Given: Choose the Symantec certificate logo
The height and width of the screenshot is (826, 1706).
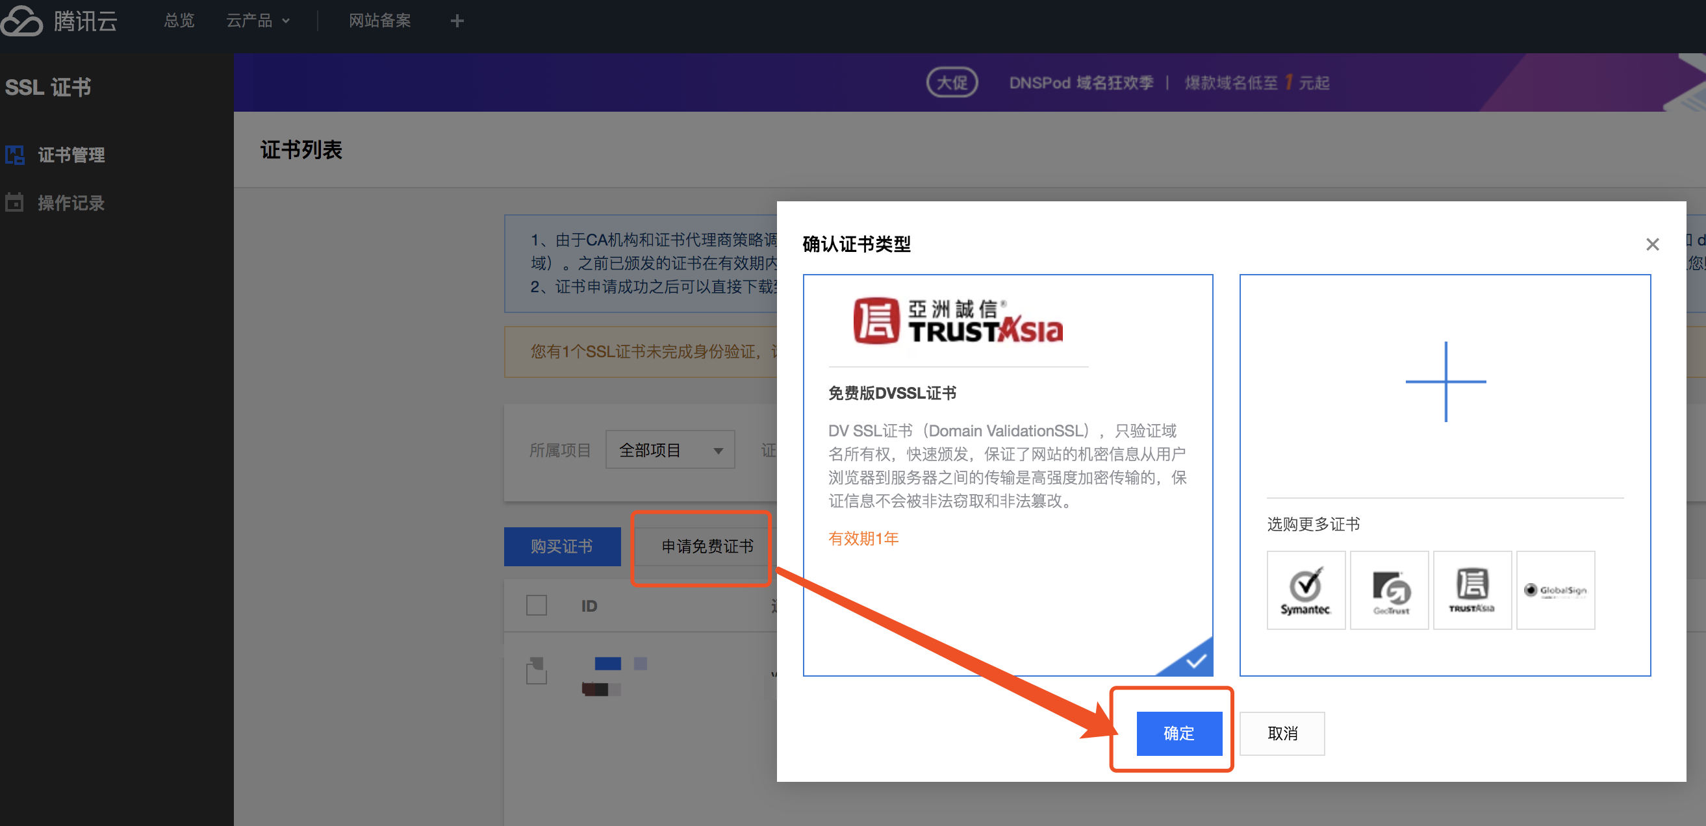Looking at the screenshot, I should click(x=1305, y=590).
